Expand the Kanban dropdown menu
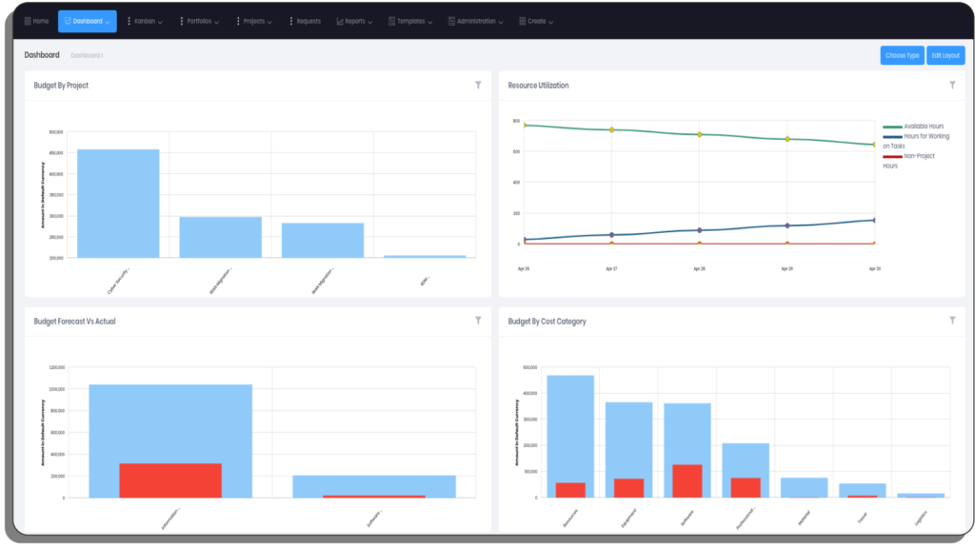Image resolution: width=975 pixels, height=548 pixels. point(148,21)
